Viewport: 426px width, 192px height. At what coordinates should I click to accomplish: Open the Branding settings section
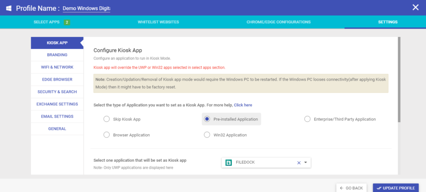(x=57, y=55)
